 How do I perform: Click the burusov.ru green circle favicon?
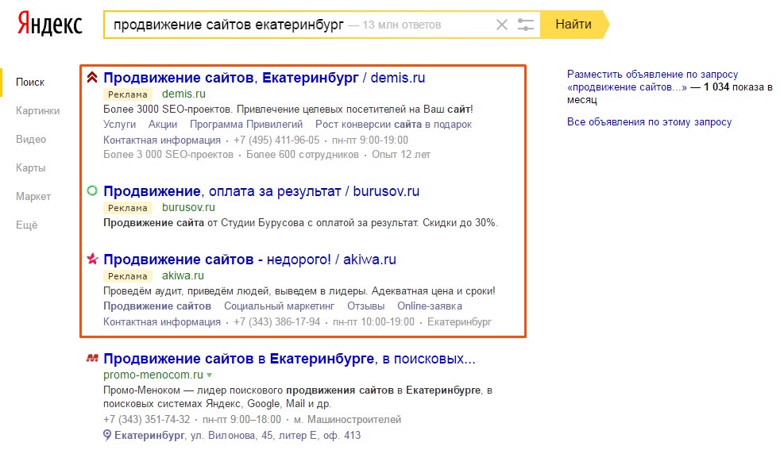pos(92,190)
